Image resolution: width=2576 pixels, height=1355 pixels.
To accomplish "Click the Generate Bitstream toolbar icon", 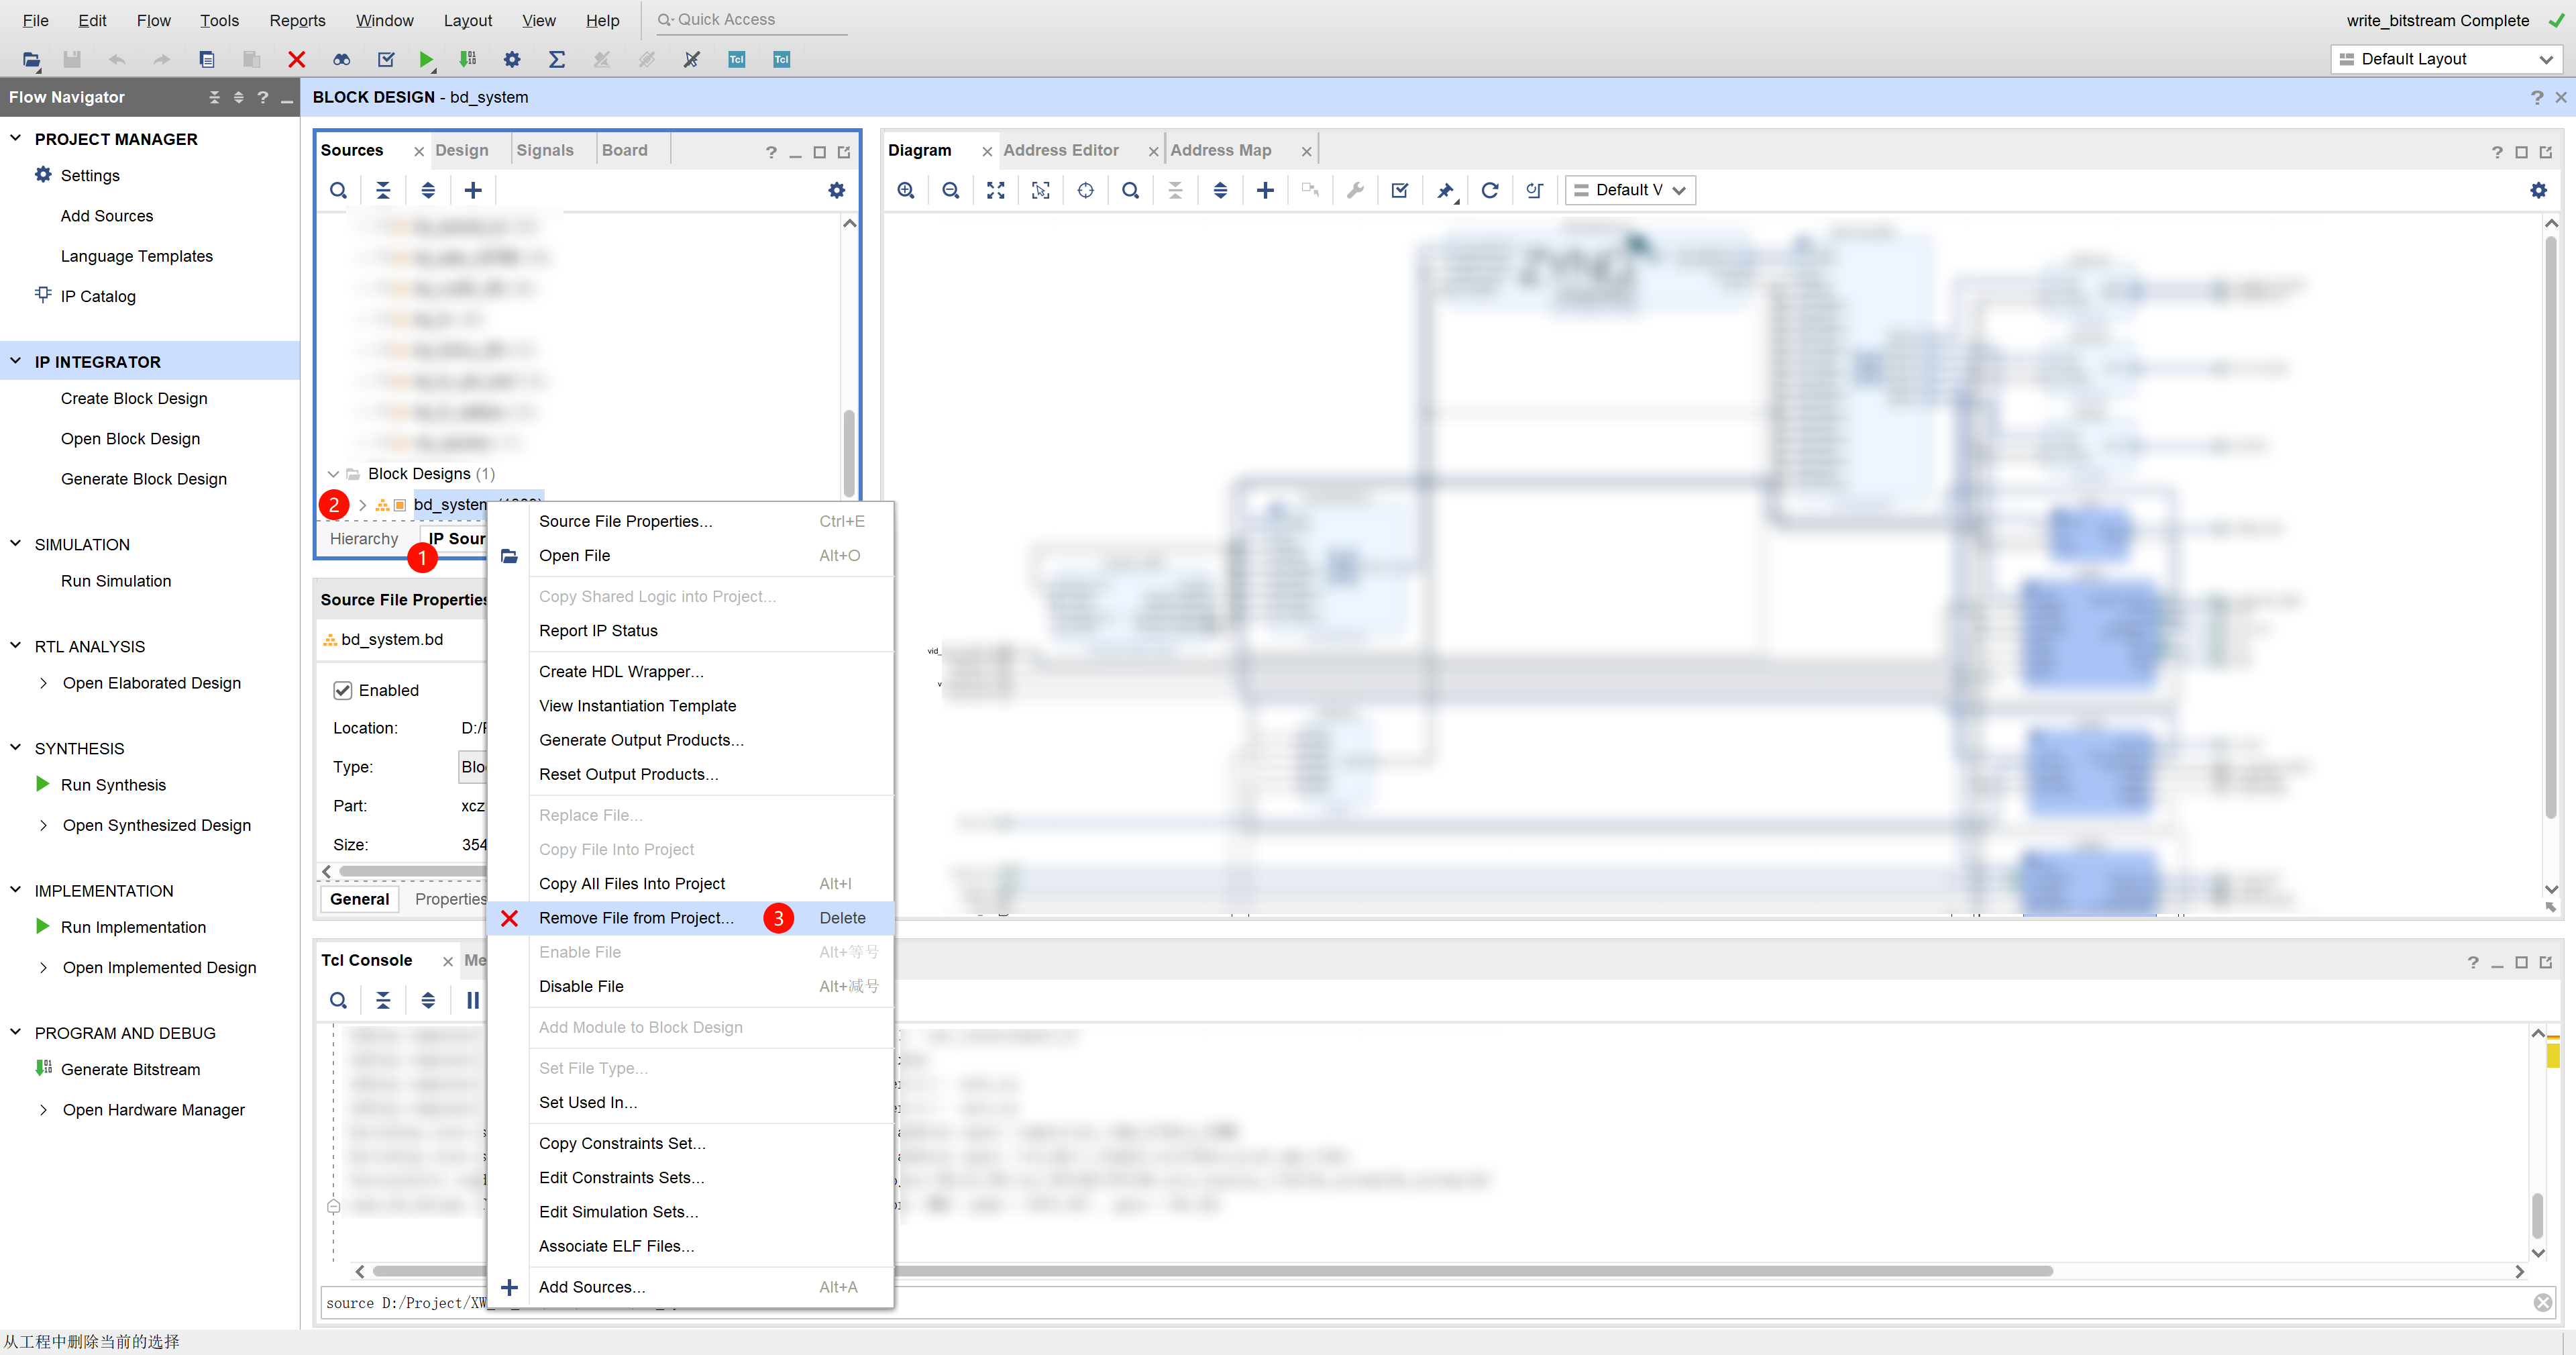I will pyautogui.click(x=467, y=60).
